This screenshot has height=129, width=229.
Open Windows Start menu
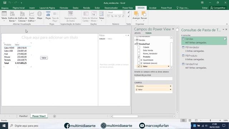coord(4,126)
